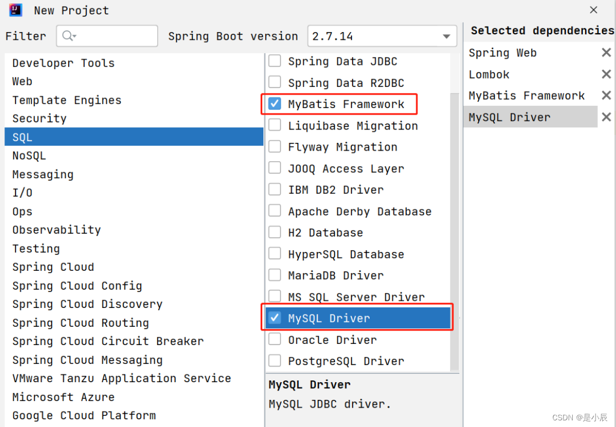Image resolution: width=616 pixels, height=427 pixels.
Task: Enable the Apache Derby Database checkbox
Action: 275,211
